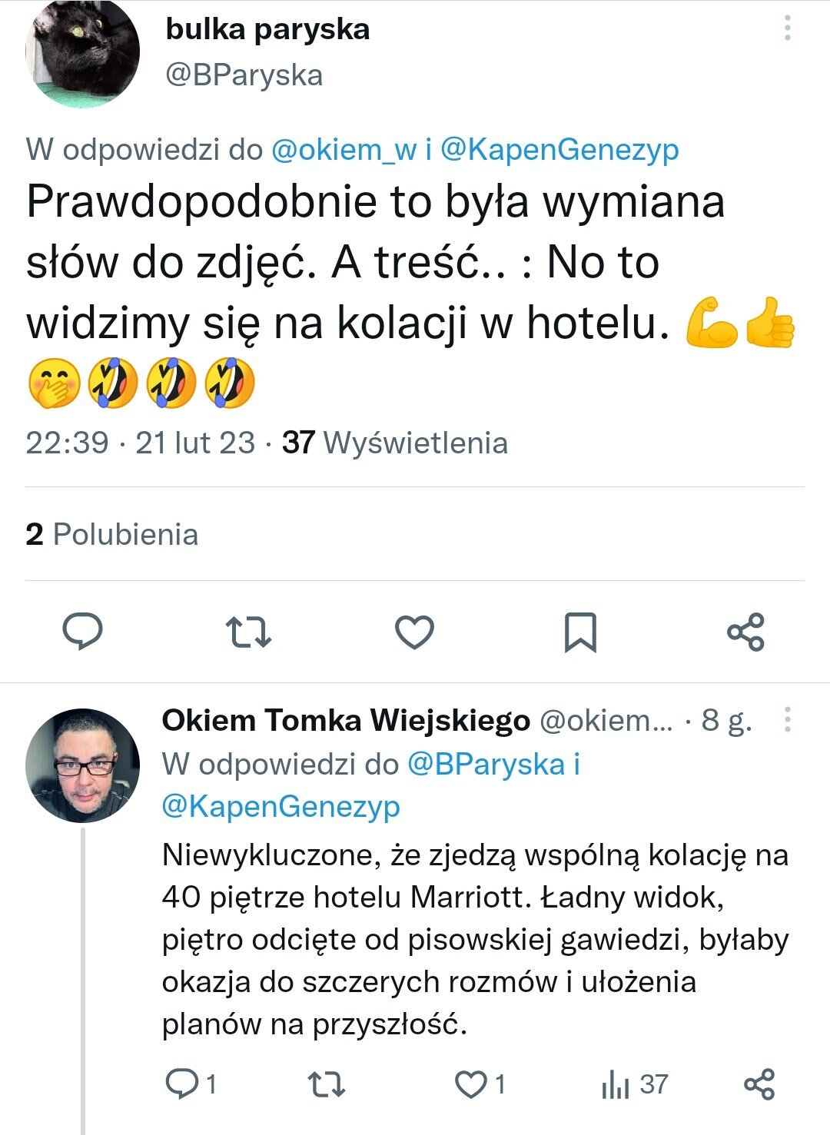Bookmark the main tweet

(580, 632)
